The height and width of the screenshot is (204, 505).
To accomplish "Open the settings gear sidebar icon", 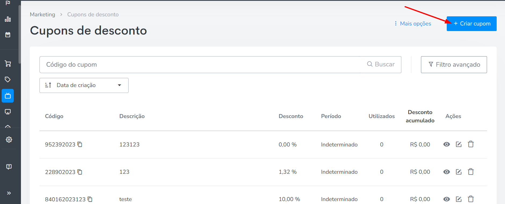I will coord(9,139).
